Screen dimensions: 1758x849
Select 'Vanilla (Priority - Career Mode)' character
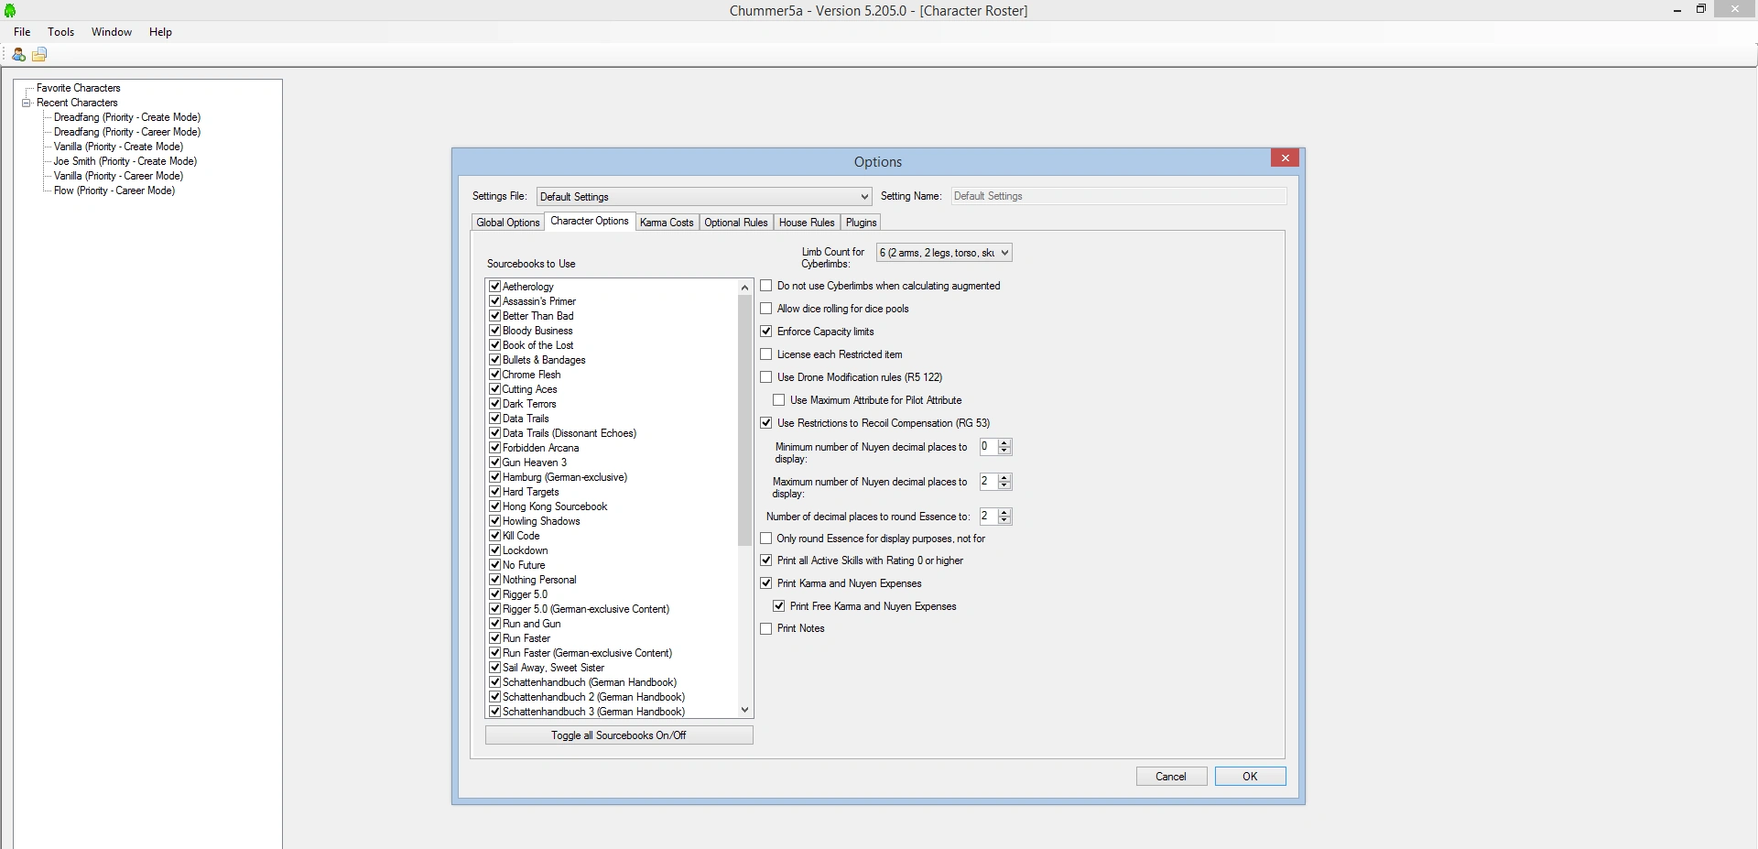click(119, 176)
